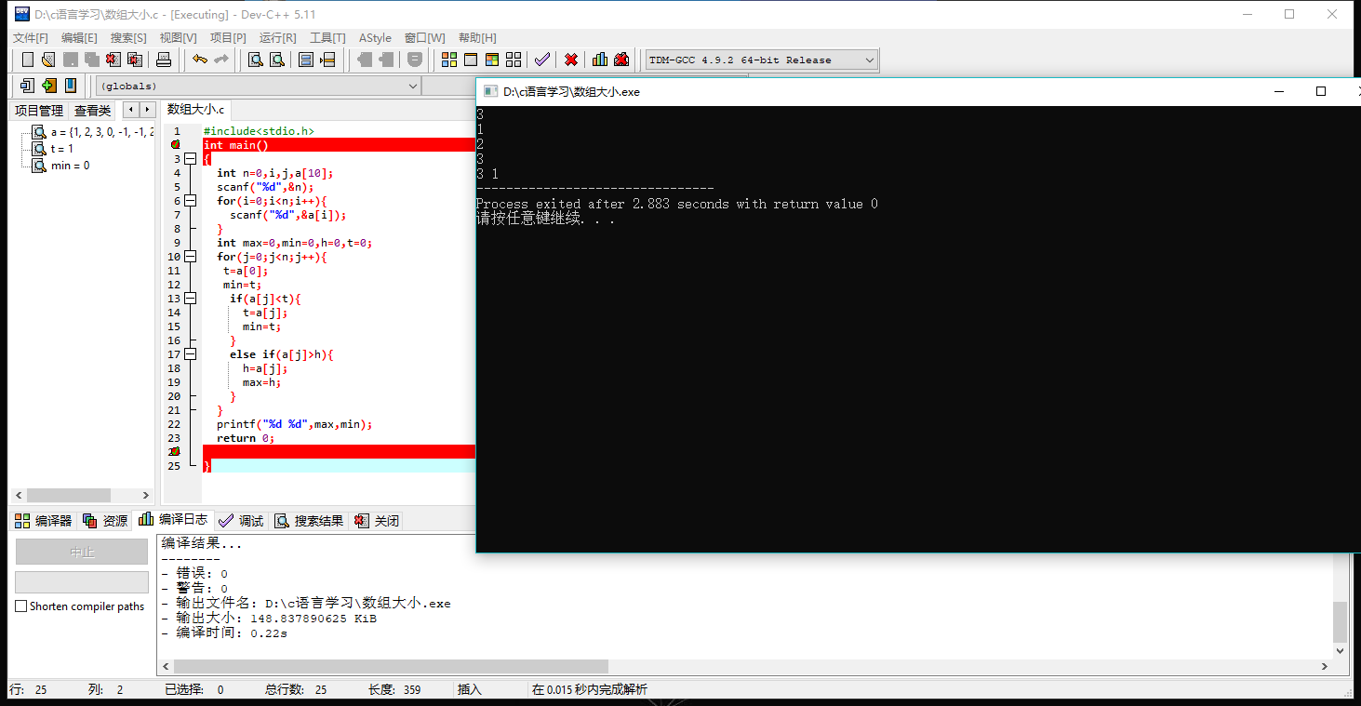The width and height of the screenshot is (1361, 706).
Task: Click the blue Goto bookmark icon
Action: point(71,86)
